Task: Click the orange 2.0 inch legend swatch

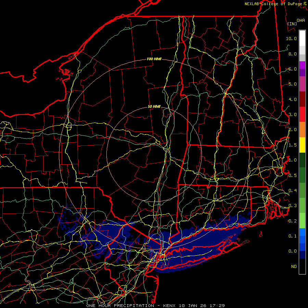Action: (x=302, y=130)
